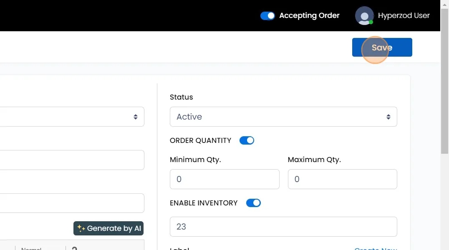Click into the Maximum Qty. field
The image size is (449, 250).
(x=342, y=179)
